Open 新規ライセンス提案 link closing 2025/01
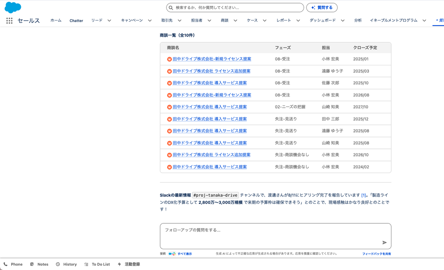 click(212, 59)
